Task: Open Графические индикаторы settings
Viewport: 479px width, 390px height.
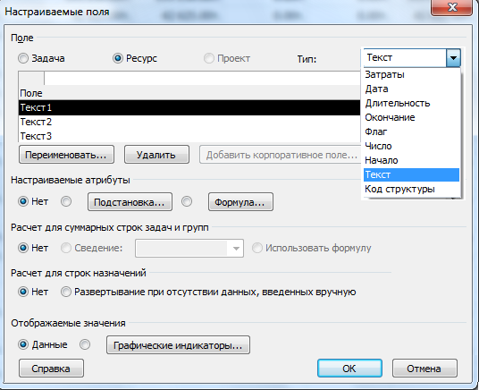Action: 178,345
